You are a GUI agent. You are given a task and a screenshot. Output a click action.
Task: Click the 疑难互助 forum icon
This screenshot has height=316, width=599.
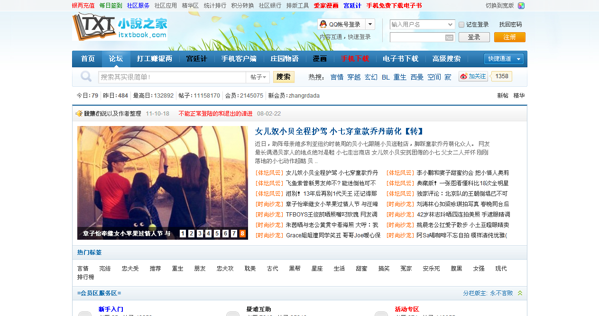233,313
